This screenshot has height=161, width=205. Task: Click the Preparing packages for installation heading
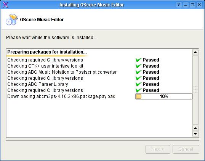(x=47, y=52)
